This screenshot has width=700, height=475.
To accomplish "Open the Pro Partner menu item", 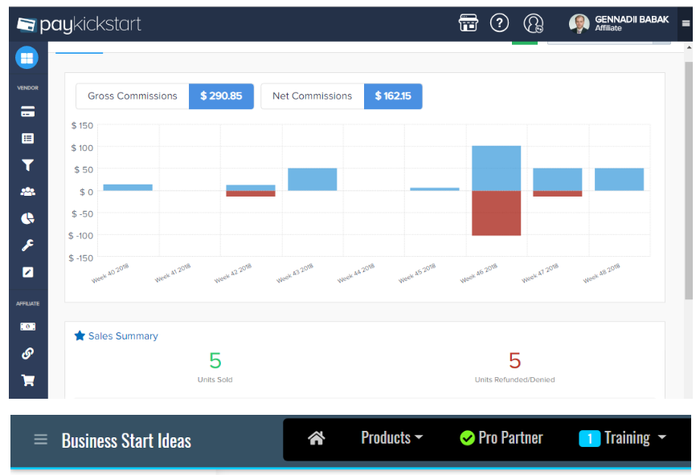I will (x=501, y=437).
